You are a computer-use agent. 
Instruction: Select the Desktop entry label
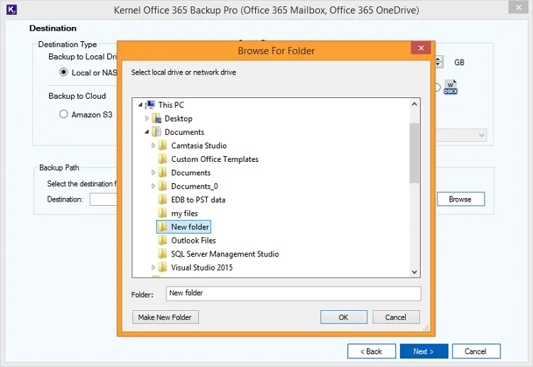[178, 119]
